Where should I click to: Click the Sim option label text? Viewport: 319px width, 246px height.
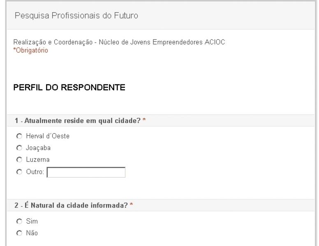pyautogui.click(x=32, y=221)
